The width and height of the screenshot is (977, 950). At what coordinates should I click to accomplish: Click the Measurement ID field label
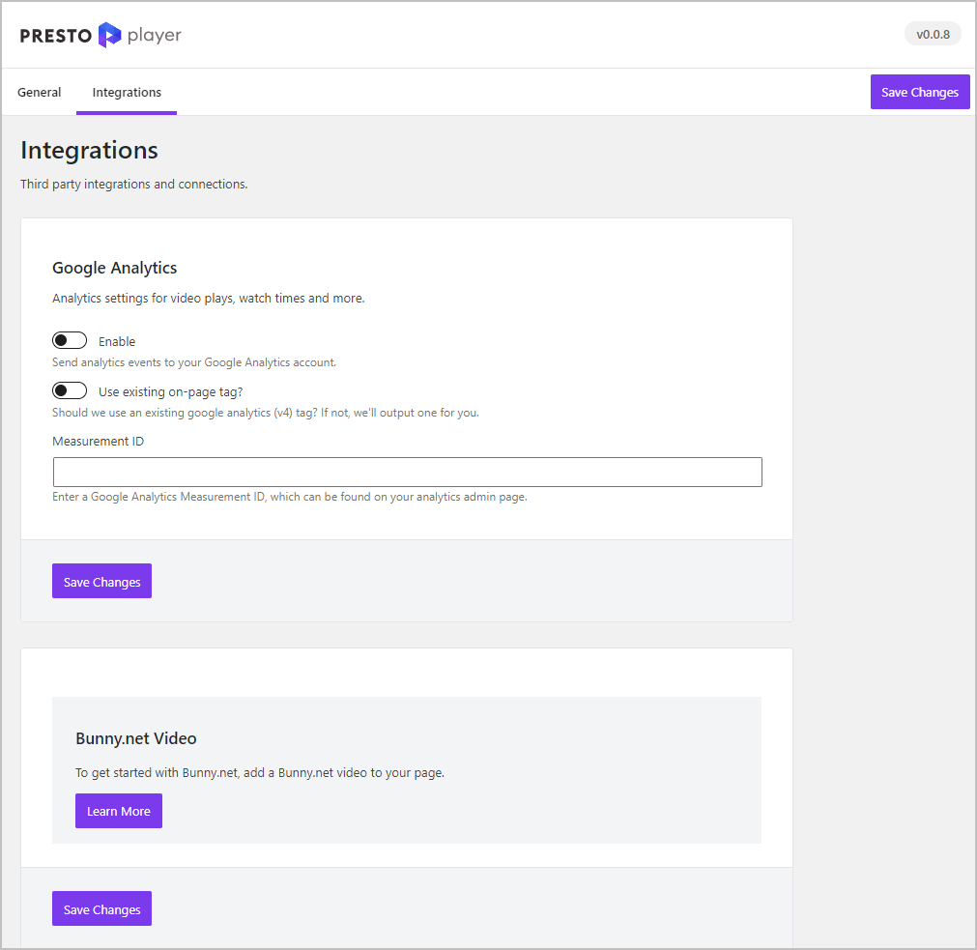click(x=98, y=441)
